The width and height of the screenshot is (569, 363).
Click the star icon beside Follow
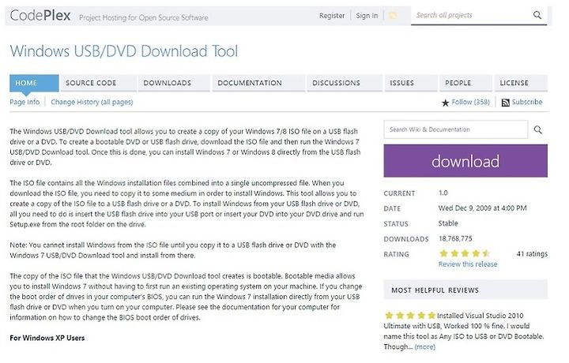tap(445, 103)
